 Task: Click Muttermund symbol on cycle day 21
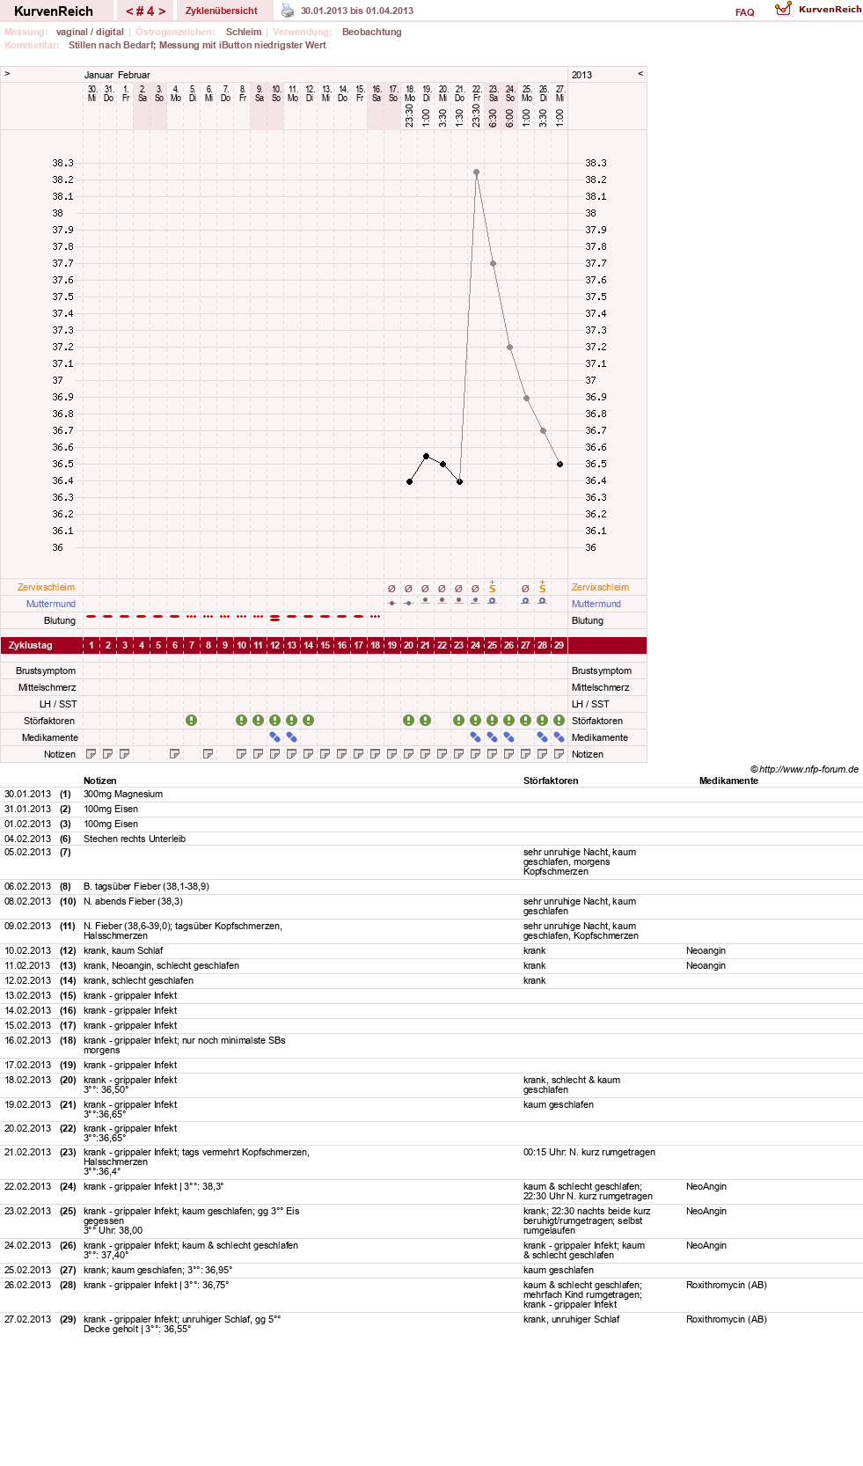(x=426, y=601)
